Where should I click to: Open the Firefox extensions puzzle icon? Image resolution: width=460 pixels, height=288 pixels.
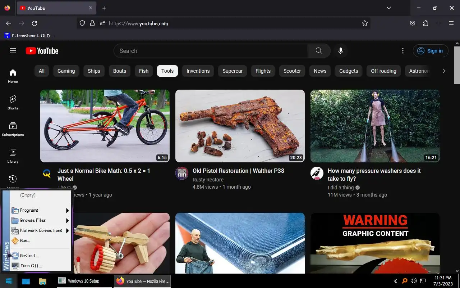[x=425, y=23]
